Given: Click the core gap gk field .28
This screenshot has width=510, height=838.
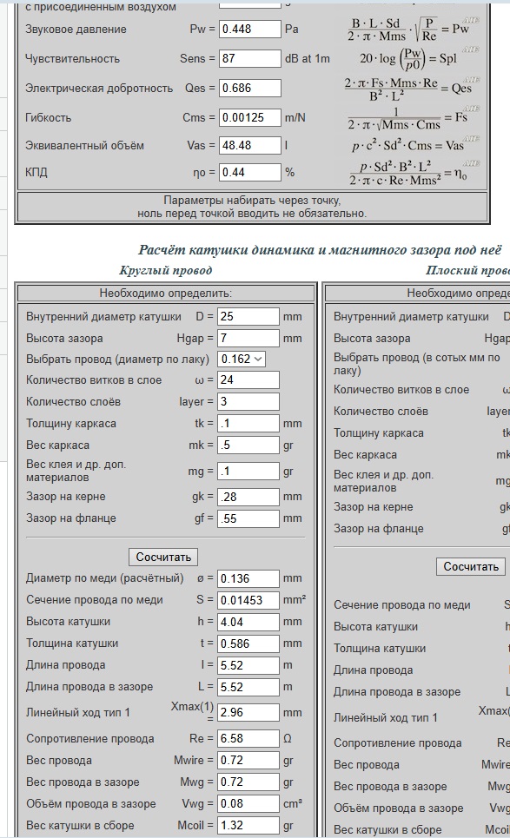Looking at the screenshot, I should click(x=248, y=497).
